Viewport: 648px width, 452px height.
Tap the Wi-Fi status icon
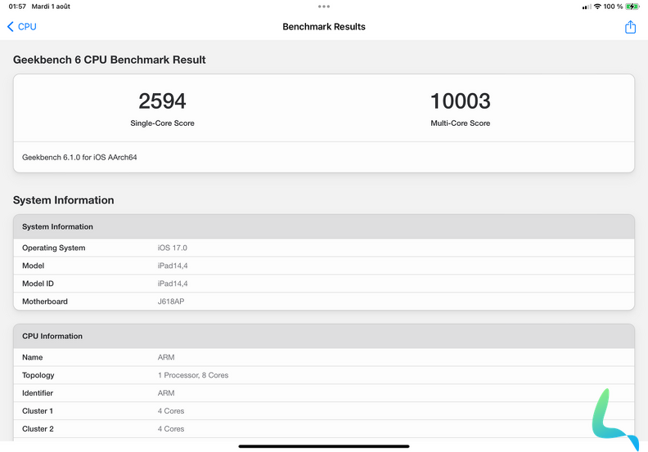pos(597,7)
